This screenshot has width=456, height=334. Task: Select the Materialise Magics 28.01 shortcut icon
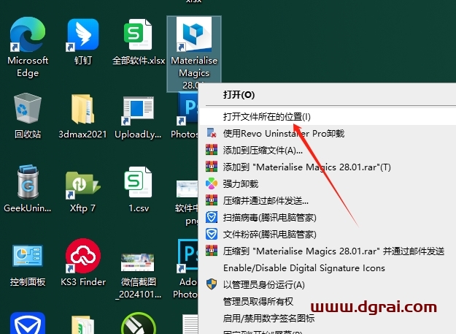point(194,34)
